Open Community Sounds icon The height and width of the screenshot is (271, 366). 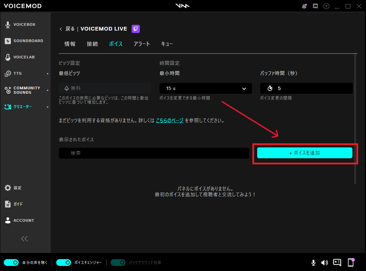tap(8, 90)
